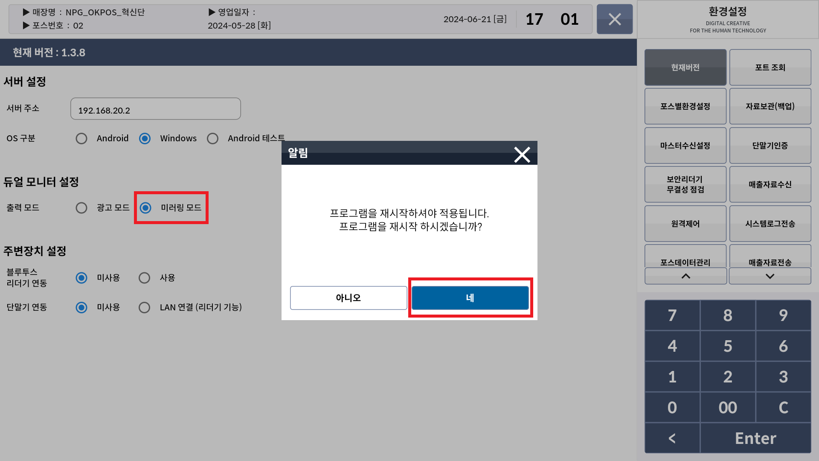819x461 pixels.
Task: Tap the 00 key on keypad
Action: click(x=728, y=407)
